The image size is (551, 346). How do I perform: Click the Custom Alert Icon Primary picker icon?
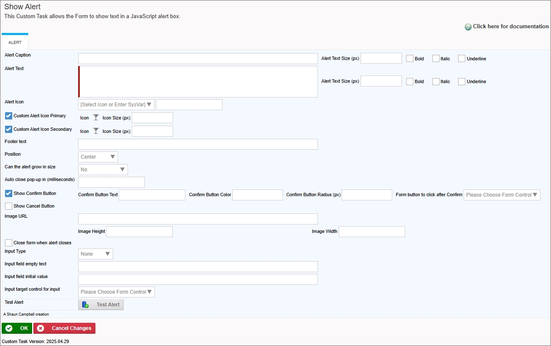[96, 118]
